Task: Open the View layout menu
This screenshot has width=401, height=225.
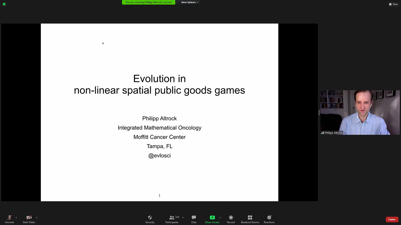Action: pyautogui.click(x=393, y=4)
